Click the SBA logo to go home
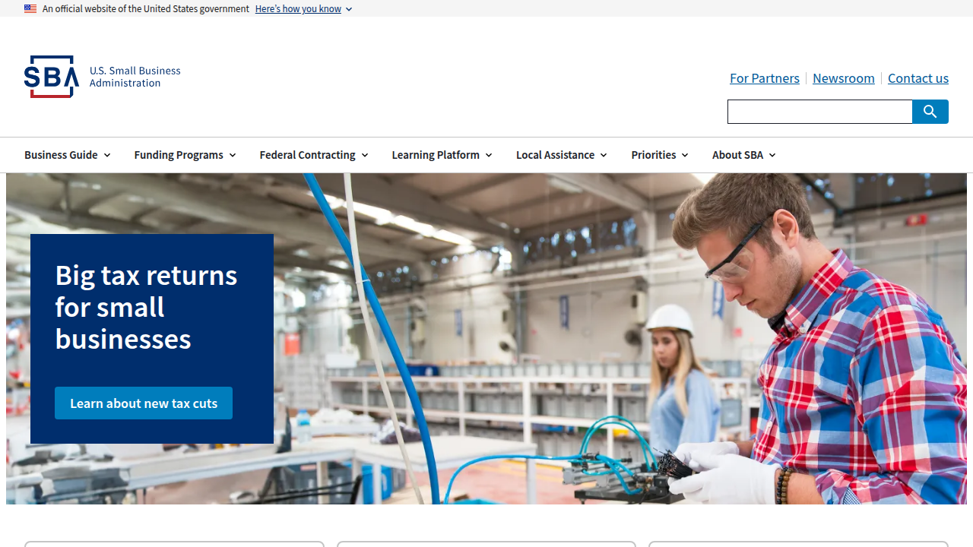 pos(102,77)
